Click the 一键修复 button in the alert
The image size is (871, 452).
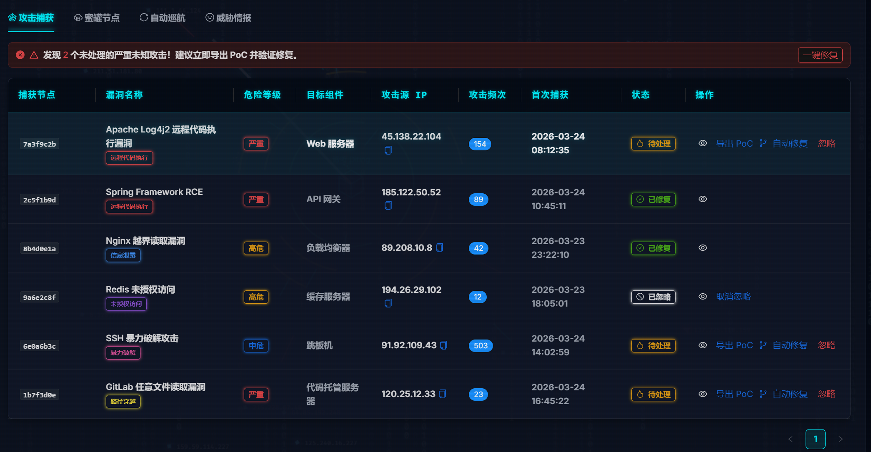pyautogui.click(x=820, y=55)
